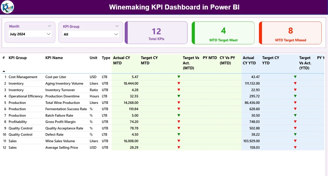The height and width of the screenshot is (176, 328).
Task: Click red YTD indicator for Gross Profit Margin
Action: 295,122
